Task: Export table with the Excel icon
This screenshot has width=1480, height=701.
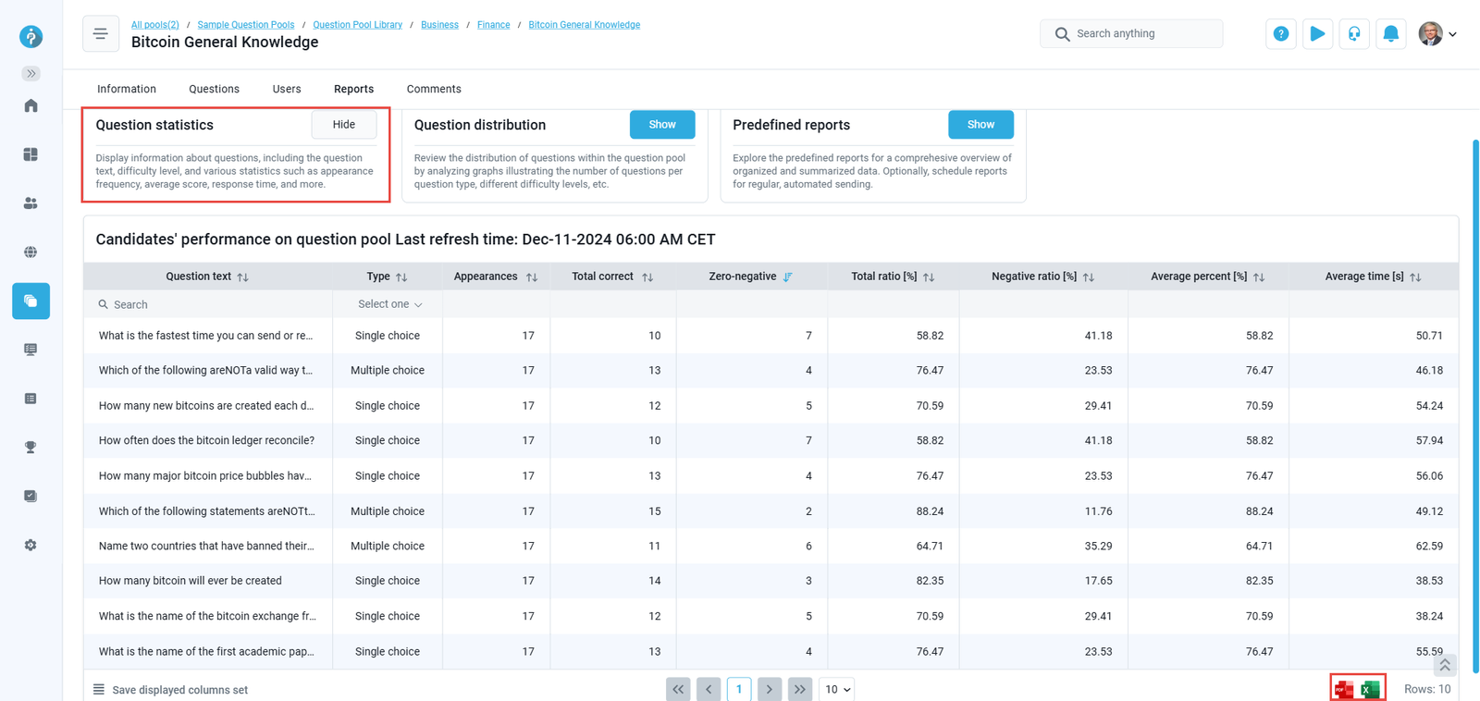Action: pyautogui.click(x=1370, y=689)
